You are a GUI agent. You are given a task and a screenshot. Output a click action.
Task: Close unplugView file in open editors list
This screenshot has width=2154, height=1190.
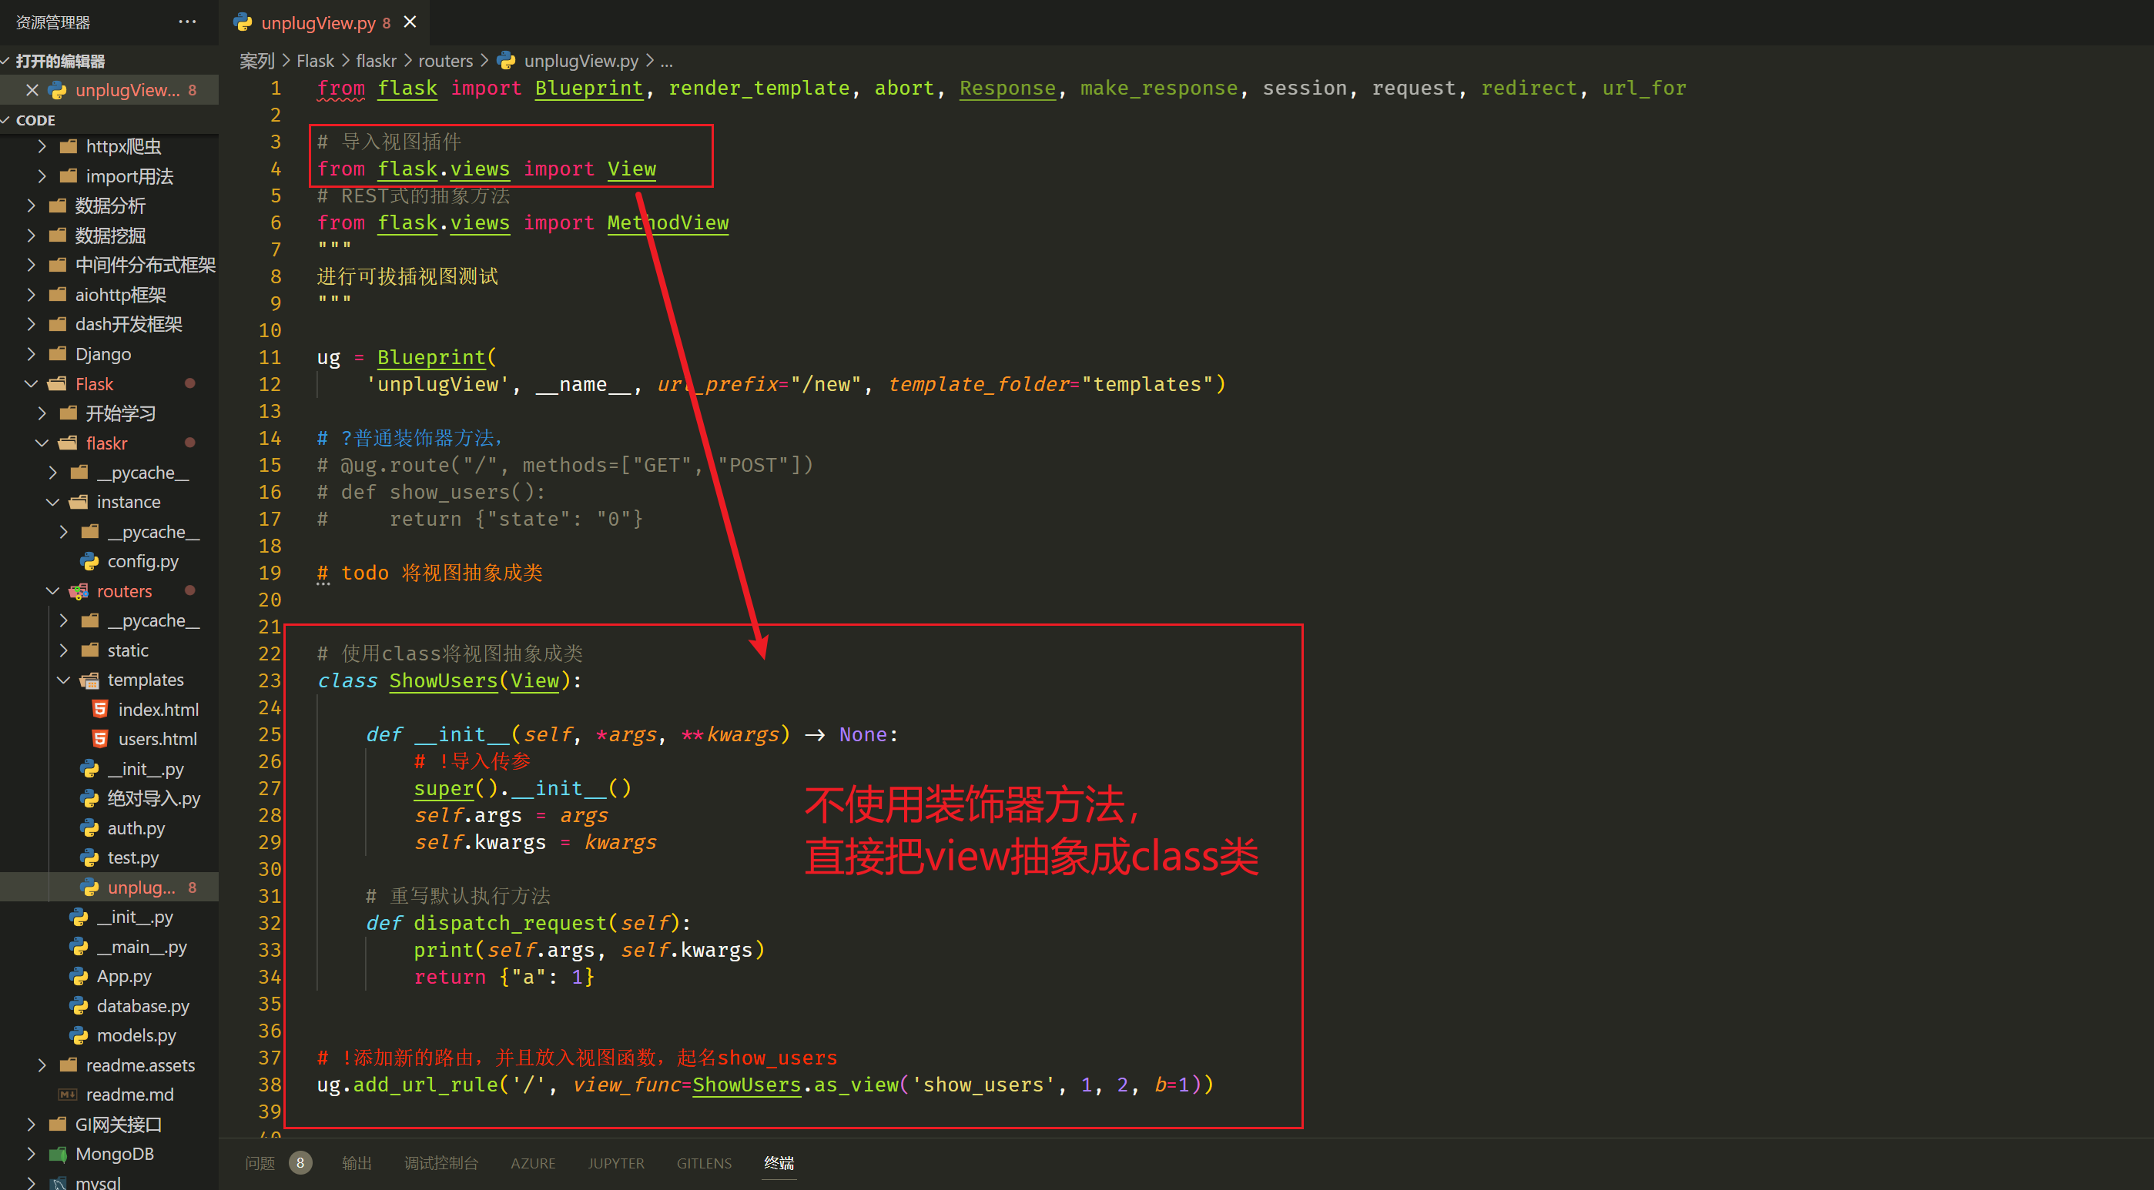click(32, 90)
